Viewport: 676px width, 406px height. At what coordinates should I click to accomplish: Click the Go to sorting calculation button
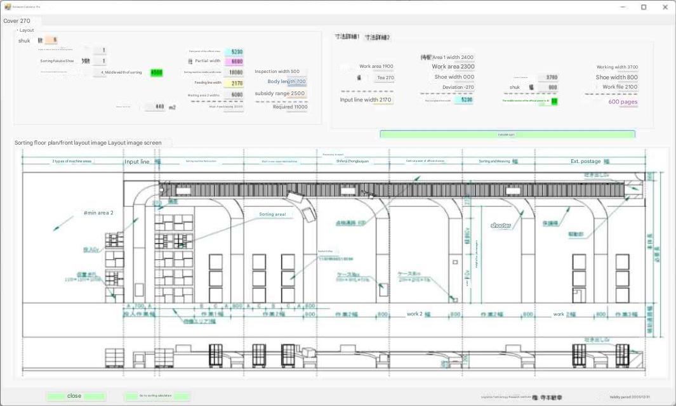(156, 396)
